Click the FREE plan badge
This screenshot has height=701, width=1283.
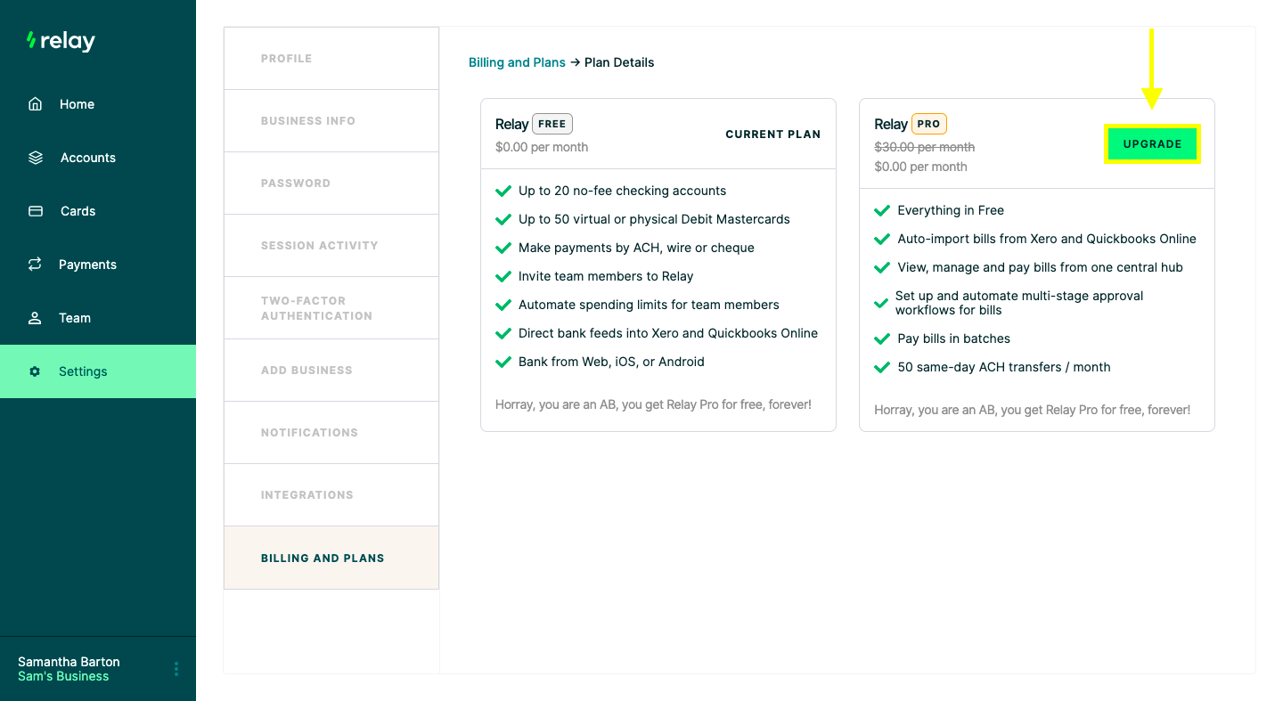[x=552, y=124]
